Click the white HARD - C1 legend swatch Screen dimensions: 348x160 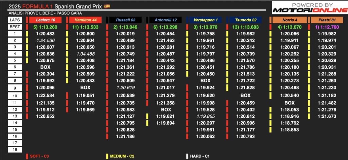click(x=187, y=156)
